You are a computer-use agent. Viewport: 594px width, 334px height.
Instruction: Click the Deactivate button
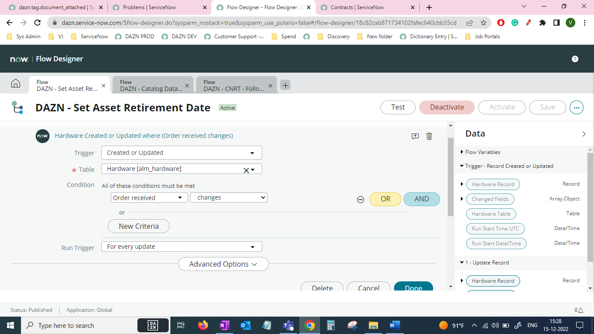coord(447,107)
